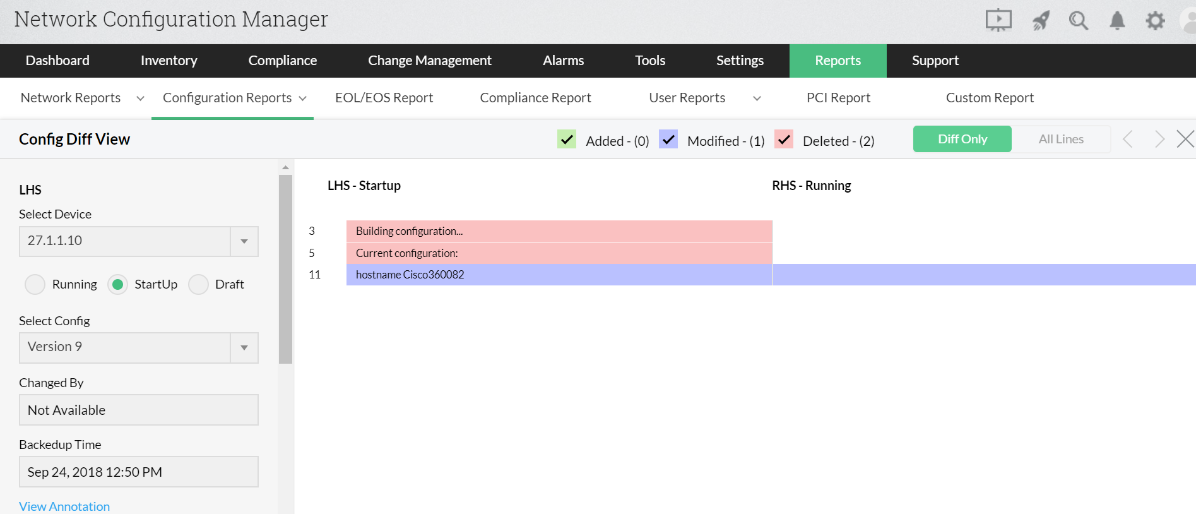Open the Compliance main tab
Screen dimensions: 1196x514
[x=282, y=61]
